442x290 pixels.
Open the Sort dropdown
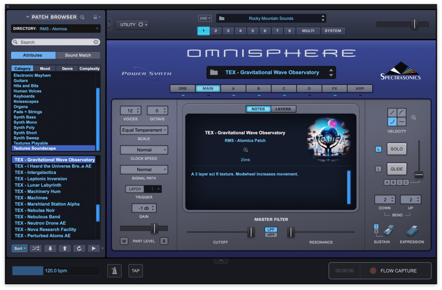tap(19, 248)
